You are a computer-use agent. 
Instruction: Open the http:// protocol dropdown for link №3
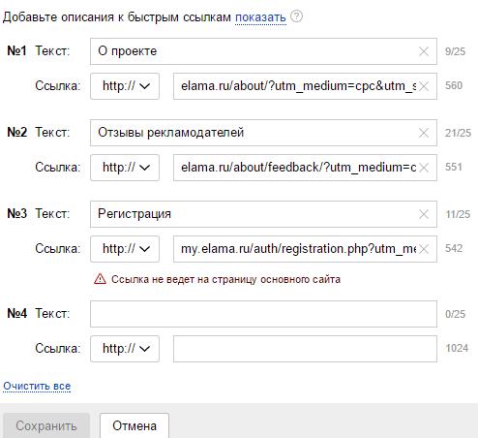125,249
